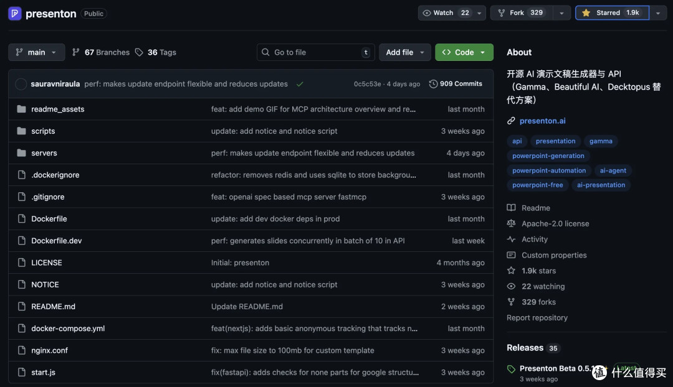Click the eye icon beside 22 watching
Viewport: 673px width, 387px height.
511,286
